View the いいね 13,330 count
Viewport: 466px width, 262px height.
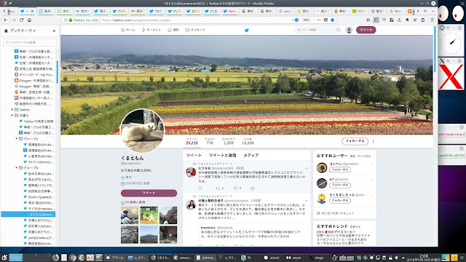[x=248, y=140]
